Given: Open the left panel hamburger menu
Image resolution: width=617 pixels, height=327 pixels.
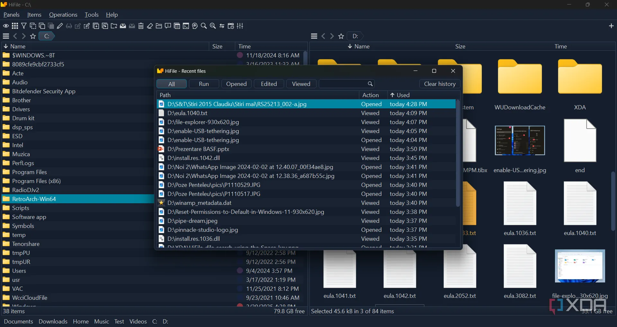Looking at the screenshot, I should [6, 36].
